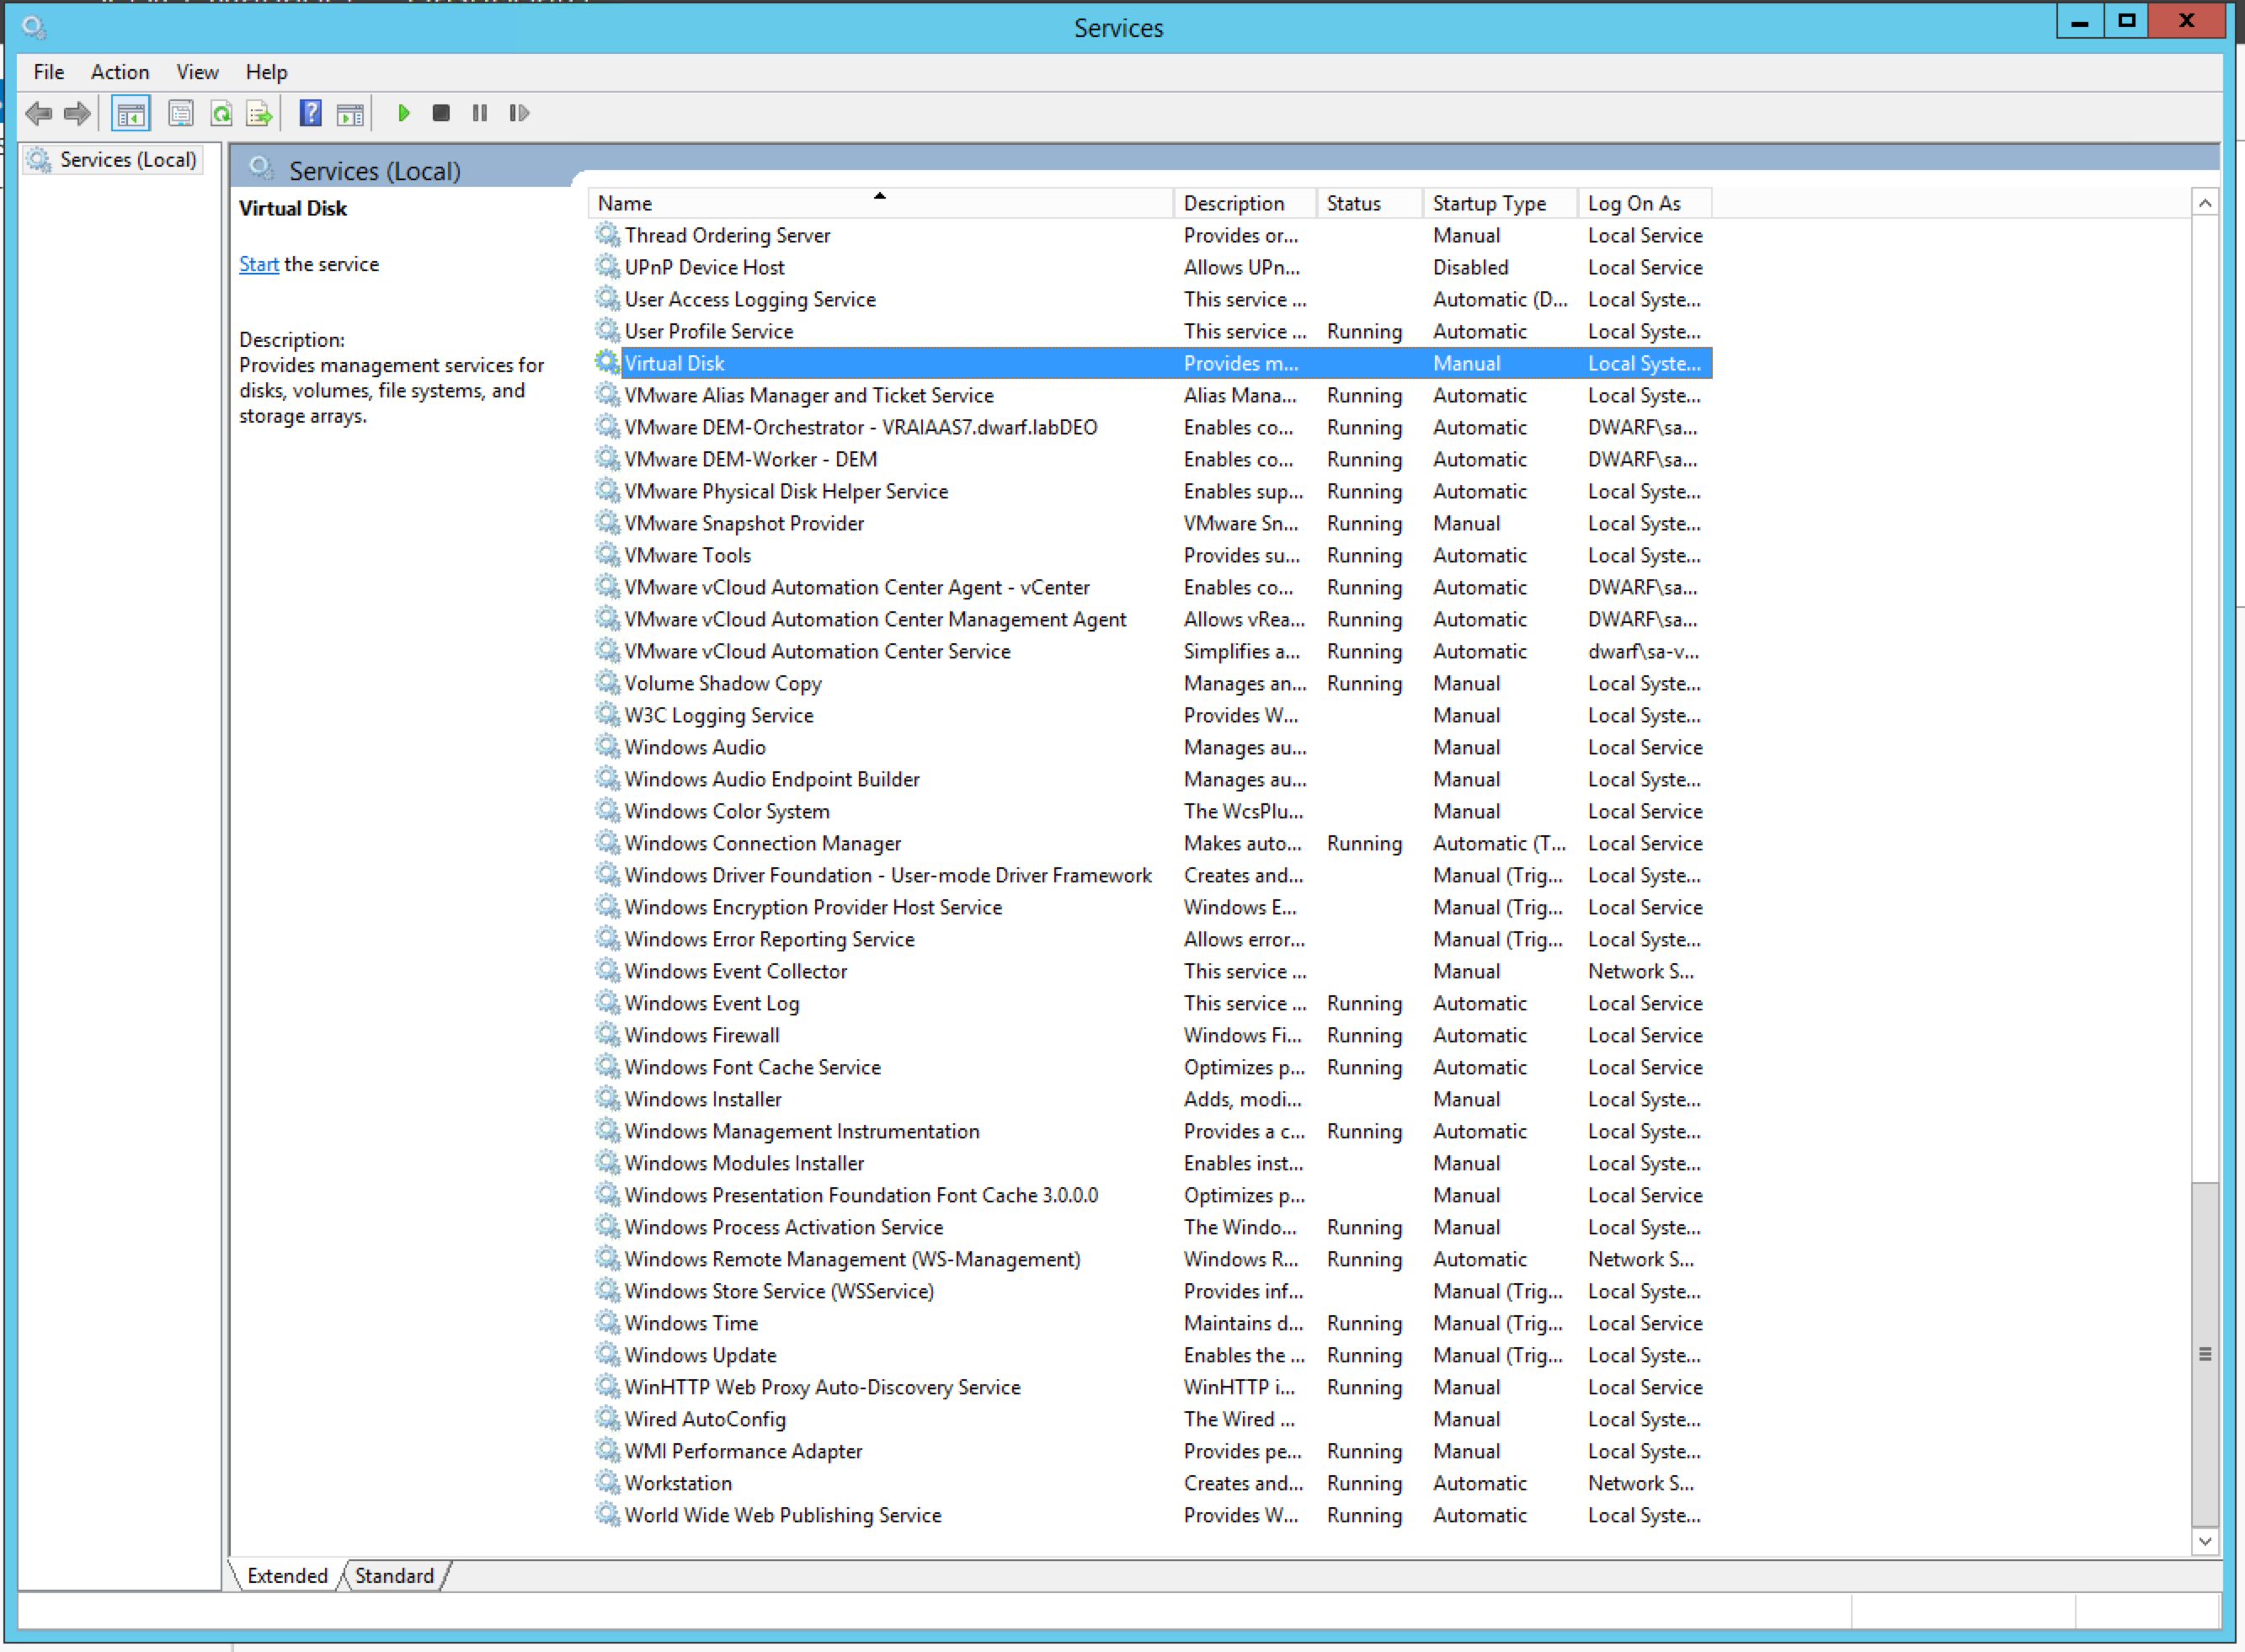Select Windows Remote Management (WS-Management) row

click(x=1152, y=1259)
